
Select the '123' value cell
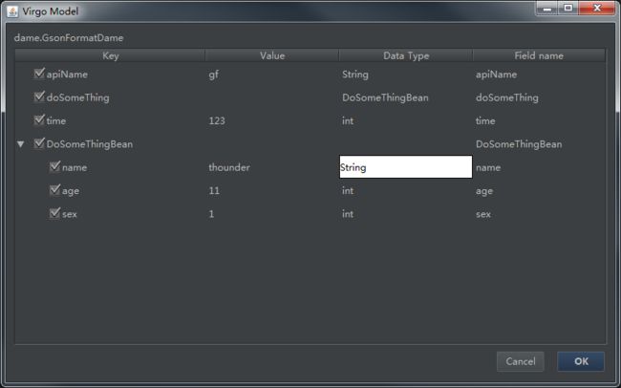[272, 120]
